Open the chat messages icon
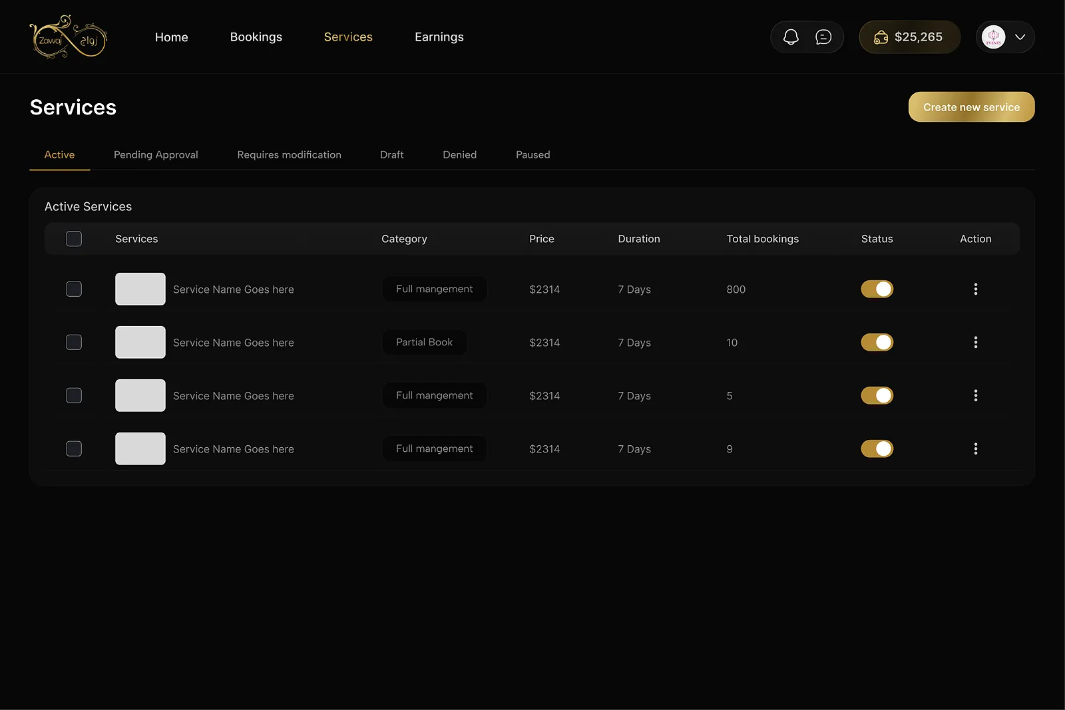Viewport: 1065px width, 710px height. [823, 37]
